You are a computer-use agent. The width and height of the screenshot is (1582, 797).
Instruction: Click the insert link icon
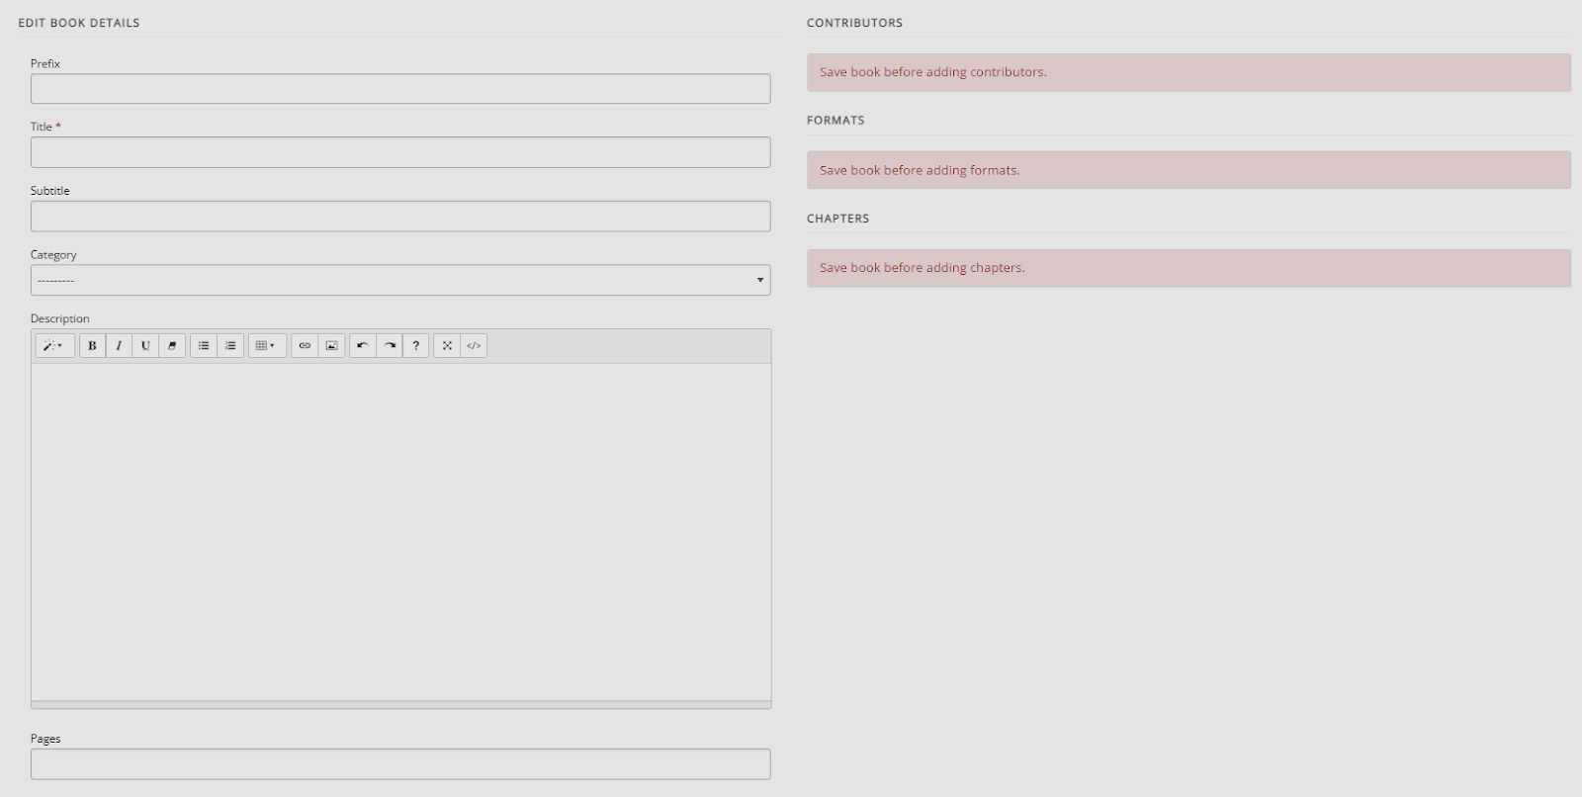pos(305,345)
